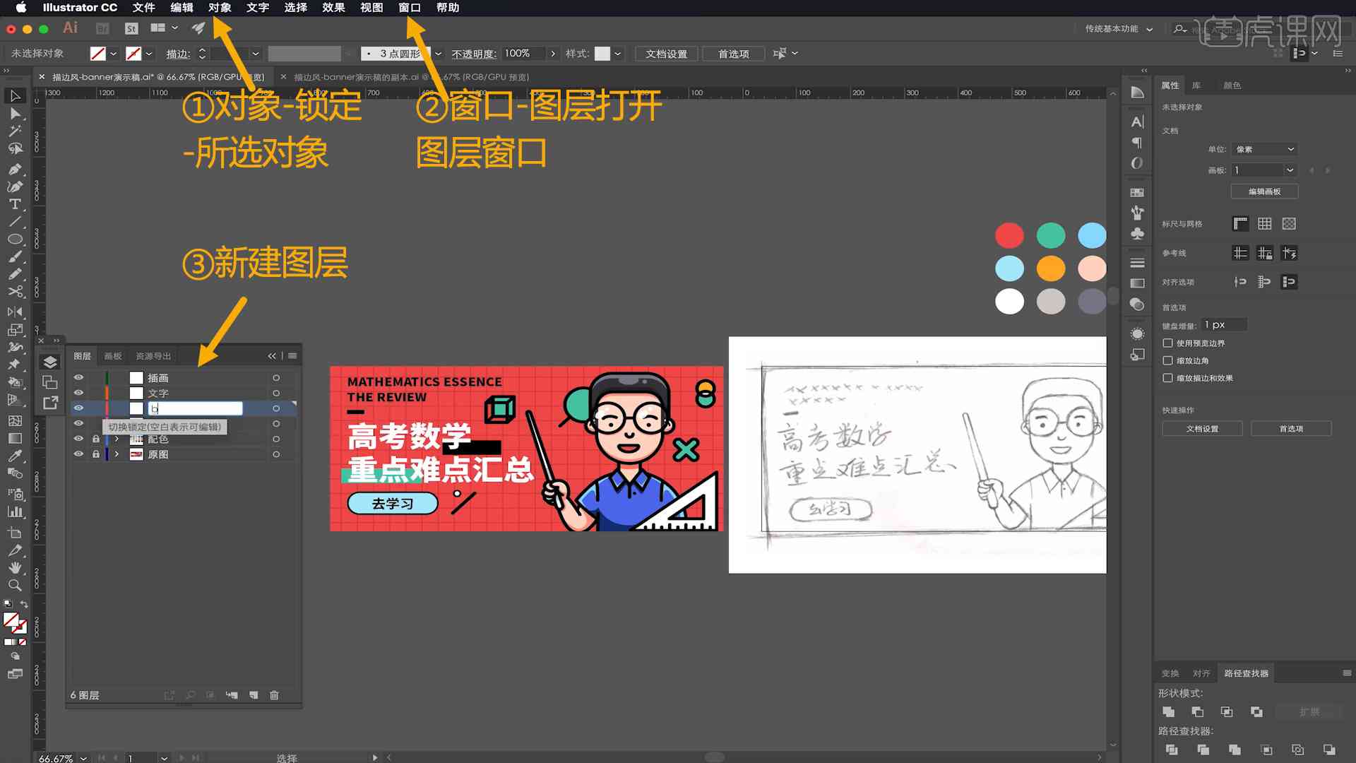Image resolution: width=1356 pixels, height=763 pixels.
Task: Toggle lock on 原图 layer
Action: 95,454
